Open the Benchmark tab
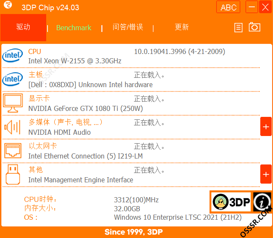 pos(74,28)
